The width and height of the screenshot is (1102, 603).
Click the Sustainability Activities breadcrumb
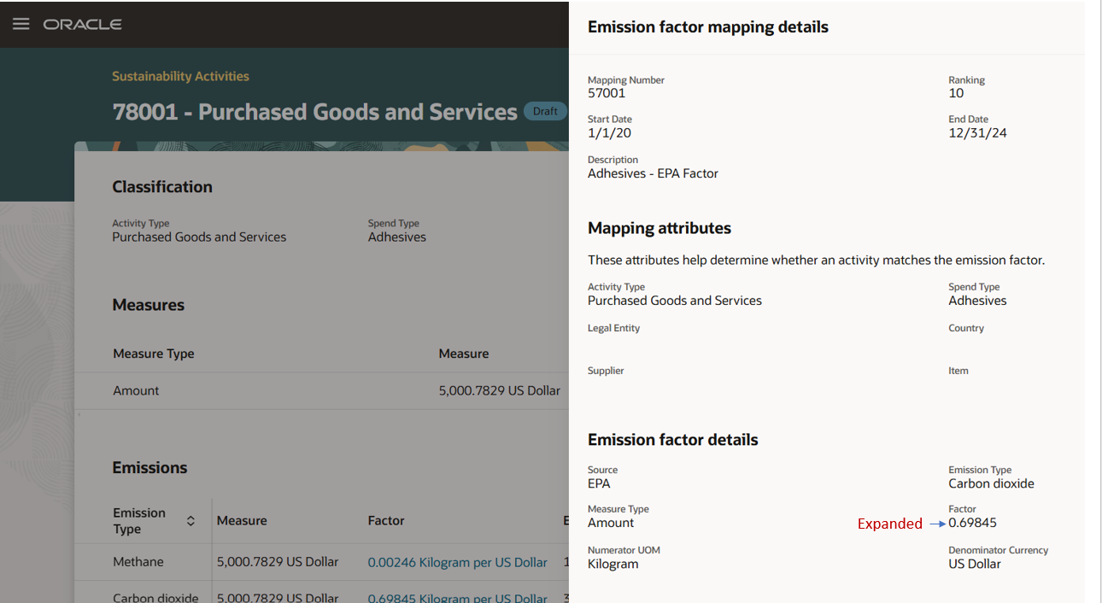[x=180, y=76]
